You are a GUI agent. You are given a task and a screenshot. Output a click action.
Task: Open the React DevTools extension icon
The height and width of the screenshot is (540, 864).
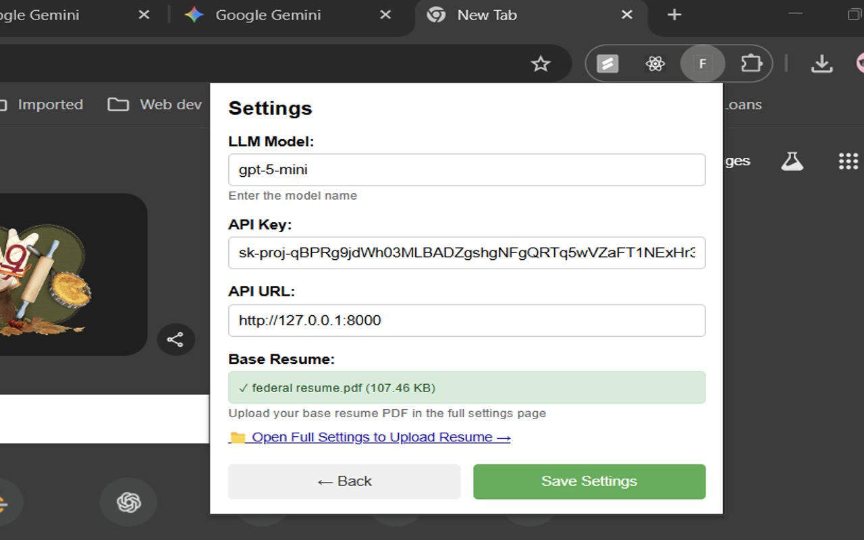tap(655, 64)
